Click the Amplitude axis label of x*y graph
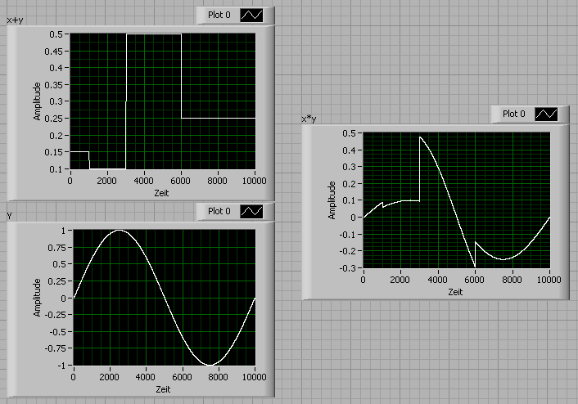578x404 pixels. click(x=332, y=200)
